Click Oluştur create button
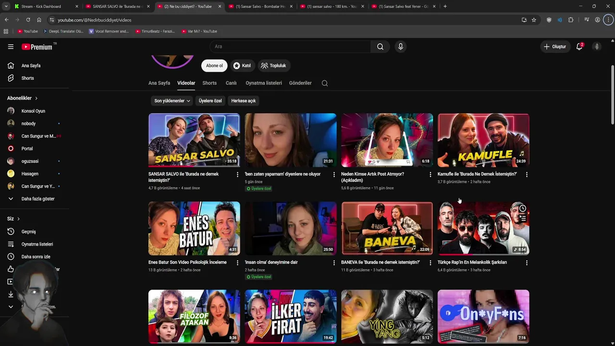 [554, 47]
